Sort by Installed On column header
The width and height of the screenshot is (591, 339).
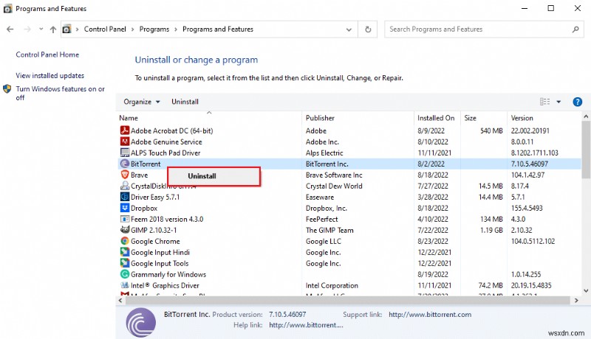point(436,118)
